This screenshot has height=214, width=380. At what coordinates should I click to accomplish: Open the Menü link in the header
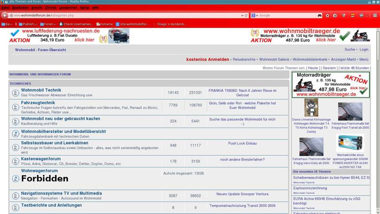pos(364,59)
